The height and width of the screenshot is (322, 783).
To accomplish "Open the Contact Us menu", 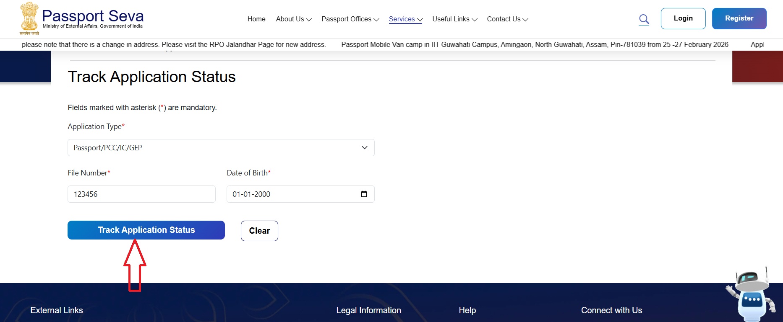I will 507,19.
